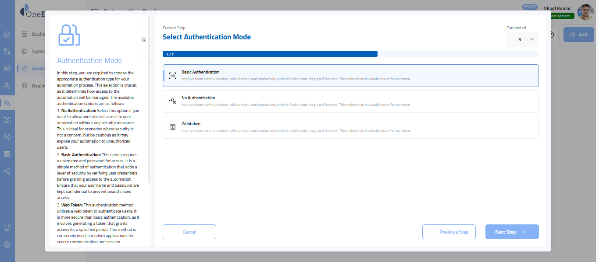Select Webtoken as authentication mode
Viewport: 599px width, 262px height.
click(350, 127)
